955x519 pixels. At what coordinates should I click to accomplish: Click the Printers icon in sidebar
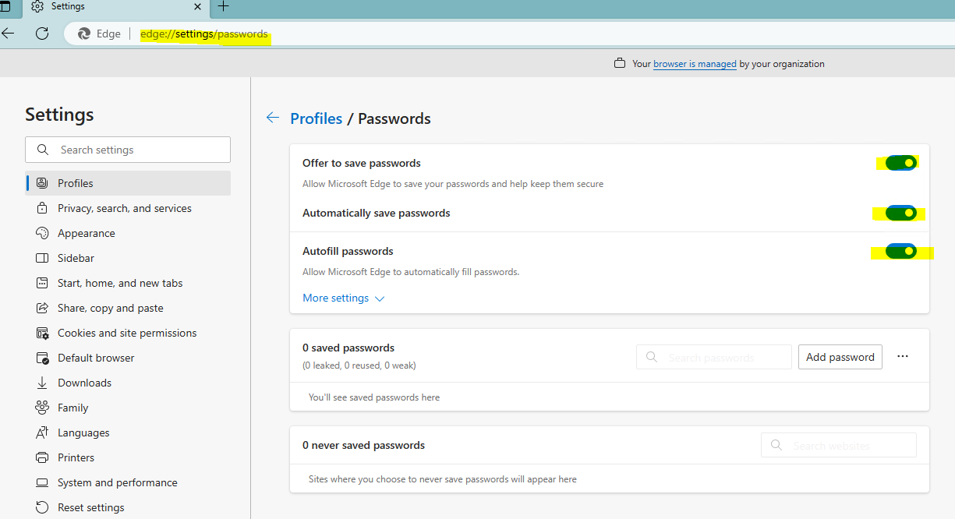(42, 457)
